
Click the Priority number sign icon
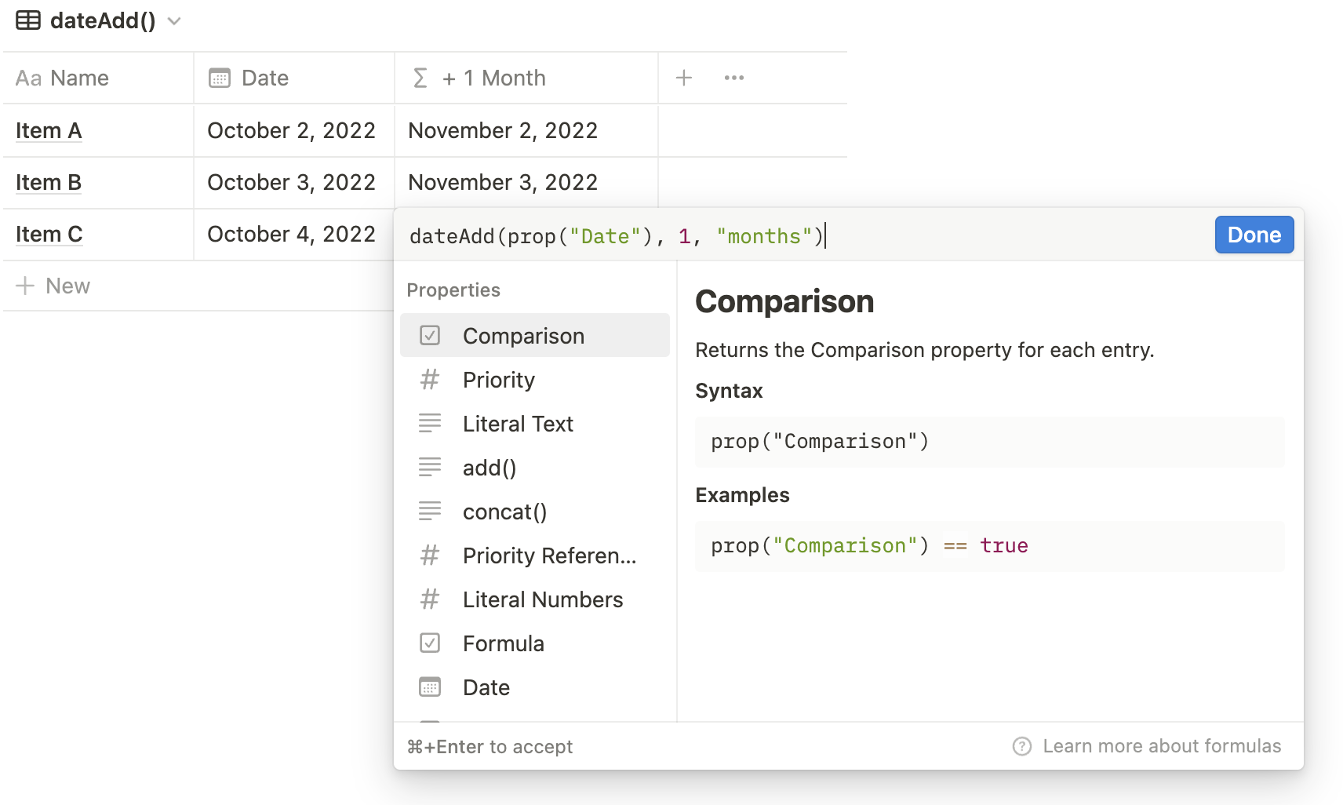pyautogui.click(x=430, y=379)
